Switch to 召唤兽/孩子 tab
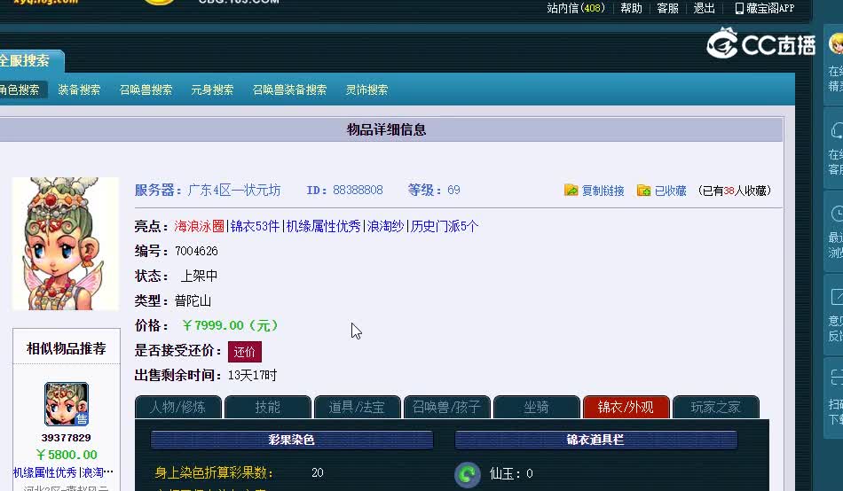843x491 pixels. tap(446, 407)
